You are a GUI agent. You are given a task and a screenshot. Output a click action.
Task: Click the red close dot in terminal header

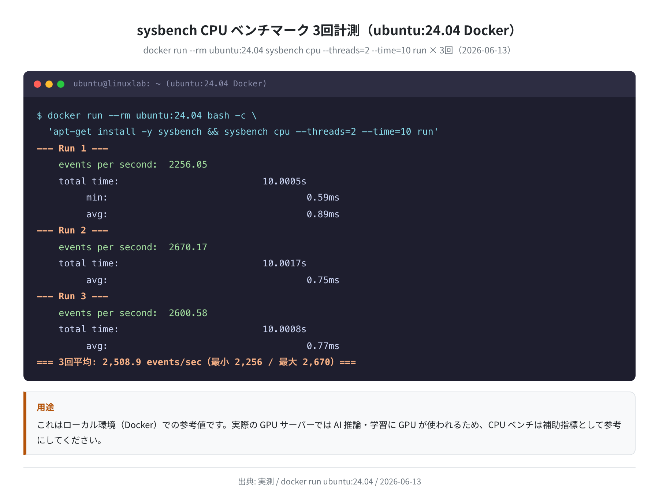pyautogui.click(x=37, y=84)
